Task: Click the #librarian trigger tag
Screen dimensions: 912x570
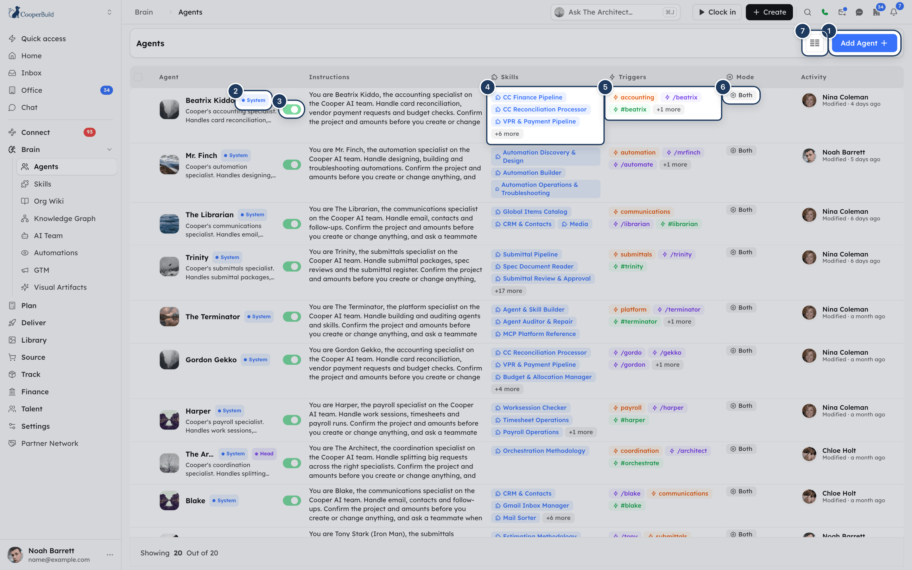Action: [678, 224]
